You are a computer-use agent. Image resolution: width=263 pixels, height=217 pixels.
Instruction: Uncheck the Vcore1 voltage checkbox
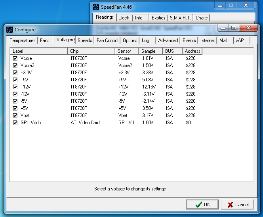[15, 58]
